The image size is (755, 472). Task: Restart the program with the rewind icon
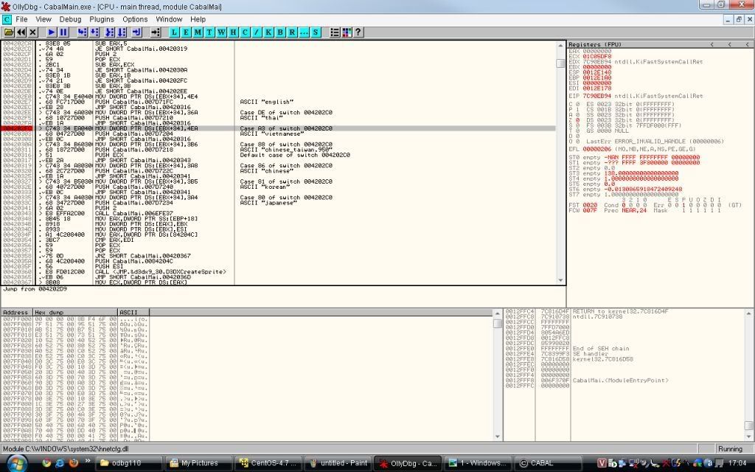click(x=21, y=32)
